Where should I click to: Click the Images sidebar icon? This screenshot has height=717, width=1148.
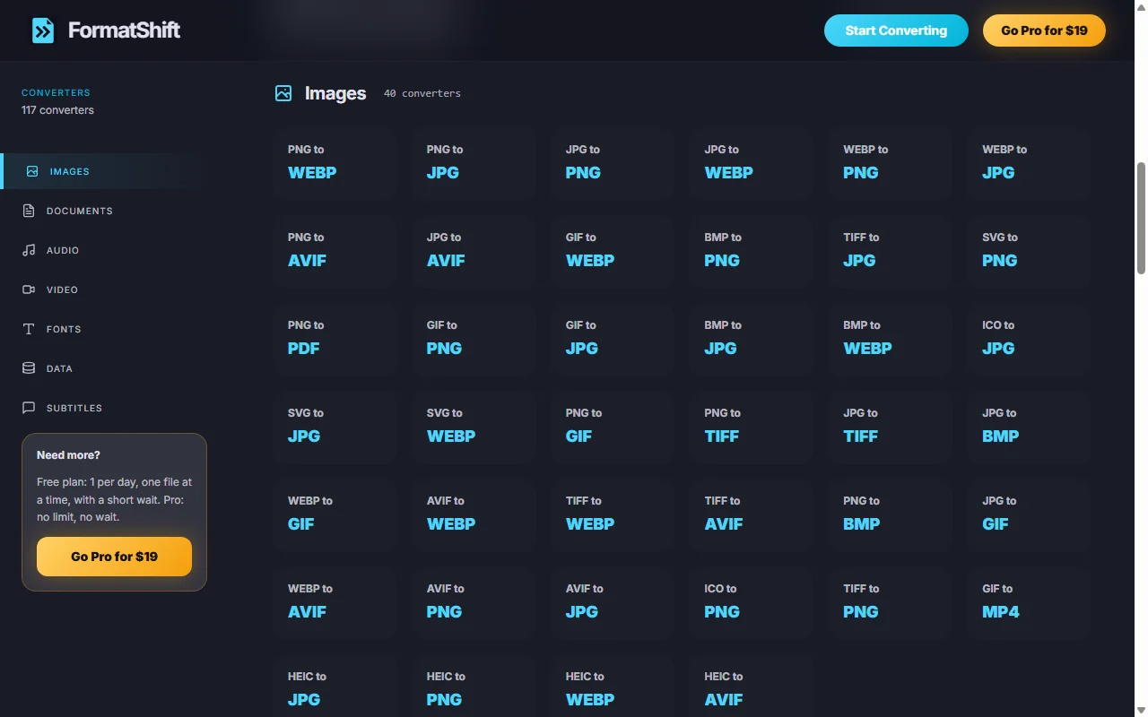click(x=32, y=171)
